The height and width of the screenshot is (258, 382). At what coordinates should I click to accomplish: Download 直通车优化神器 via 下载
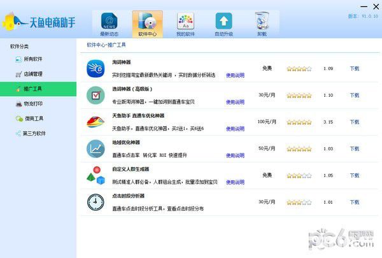click(x=355, y=122)
